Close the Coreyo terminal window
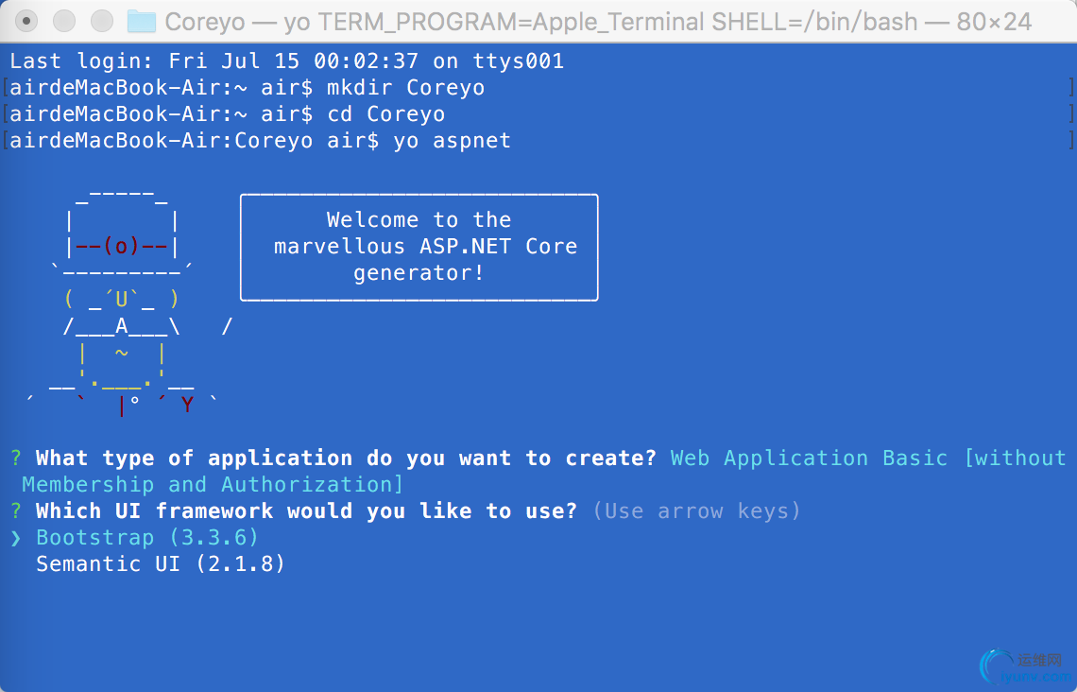1077x692 pixels. [27, 21]
